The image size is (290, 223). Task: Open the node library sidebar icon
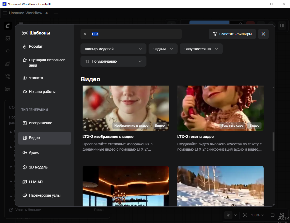coord(8,51)
